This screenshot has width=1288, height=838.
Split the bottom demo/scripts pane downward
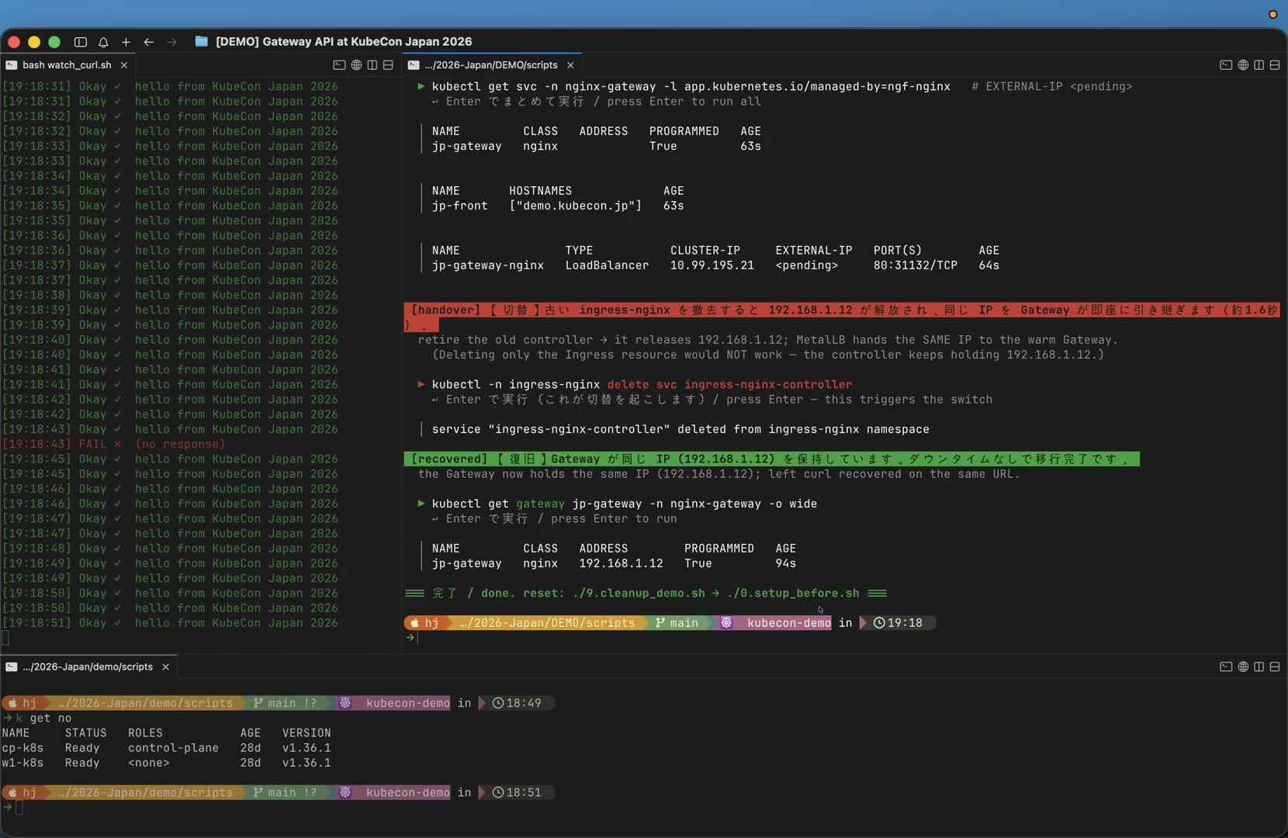pyautogui.click(x=1274, y=667)
